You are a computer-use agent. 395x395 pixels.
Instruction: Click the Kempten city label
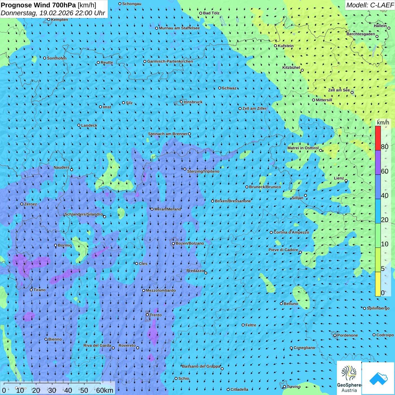tap(60, 19)
